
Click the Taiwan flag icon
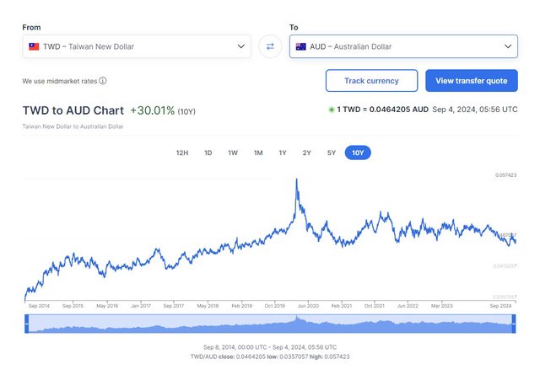(x=34, y=46)
